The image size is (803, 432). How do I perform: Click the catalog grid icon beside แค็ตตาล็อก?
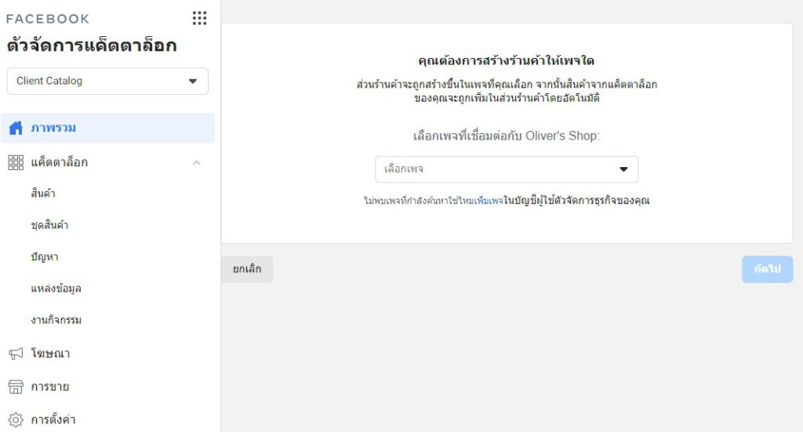click(x=16, y=162)
